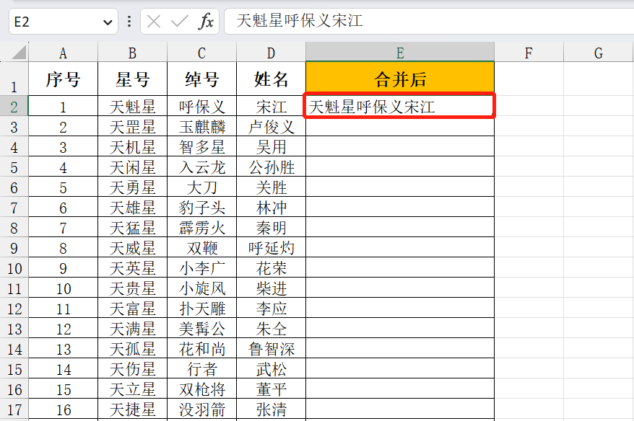Click the Select All corner triangle
This screenshot has width=634, height=421.
tap(19, 53)
